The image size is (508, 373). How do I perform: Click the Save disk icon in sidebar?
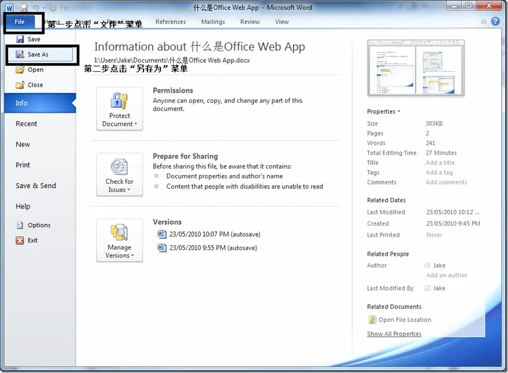tap(20, 39)
